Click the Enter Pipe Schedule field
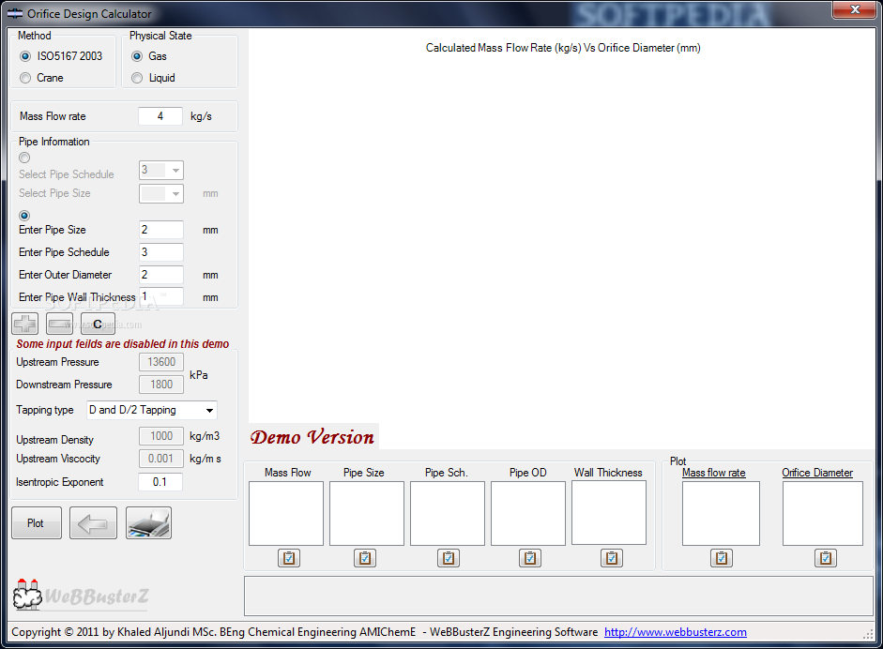Viewport: 883px width, 649px height. pos(161,252)
